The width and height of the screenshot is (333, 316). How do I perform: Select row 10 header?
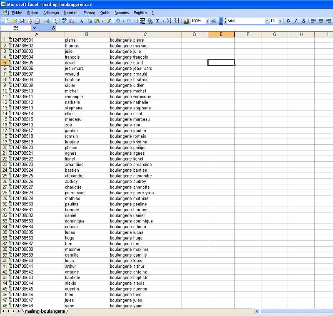pos(5,91)
